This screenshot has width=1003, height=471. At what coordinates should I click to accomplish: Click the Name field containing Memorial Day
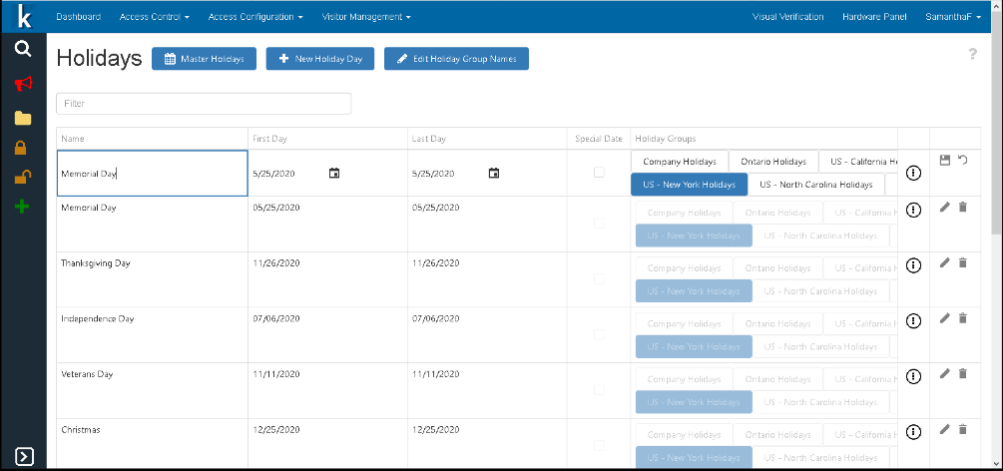coord(153,173)
